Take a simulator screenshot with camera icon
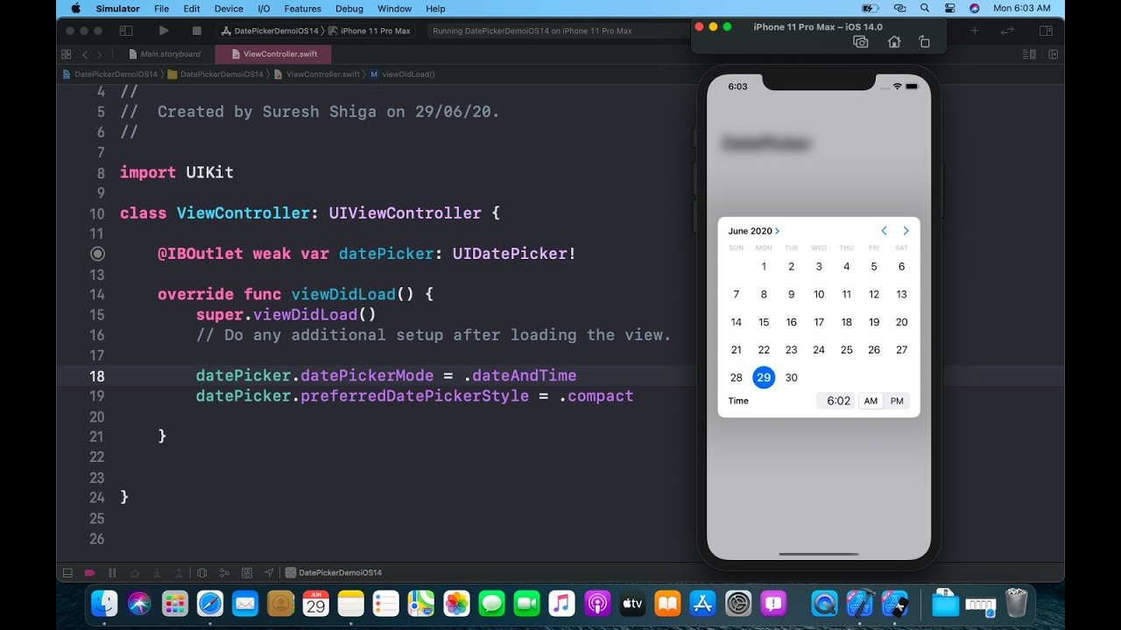This screenshot has height=630, width=1121. pyautogui.click(x=861, y=42)
